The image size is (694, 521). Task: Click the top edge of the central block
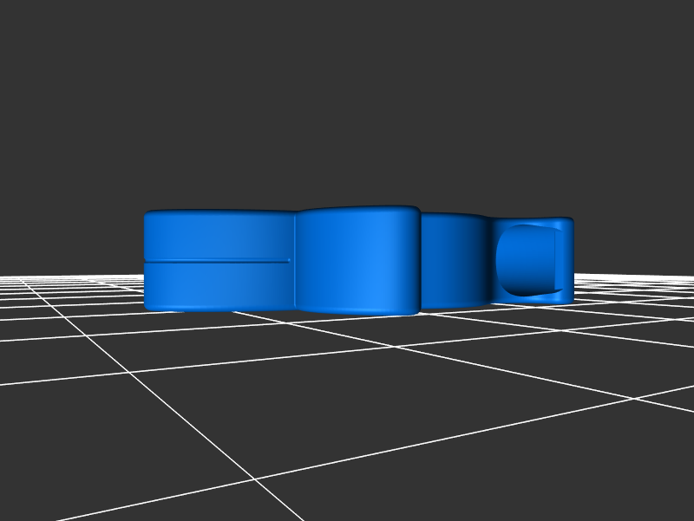coord(357,209)
